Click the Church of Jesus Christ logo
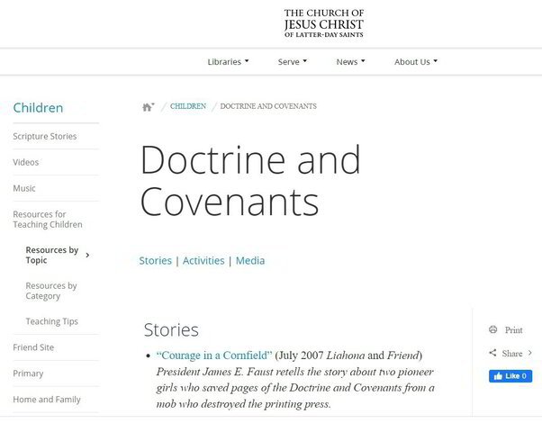Screen dimensions: 542x432 click(324, 23)
